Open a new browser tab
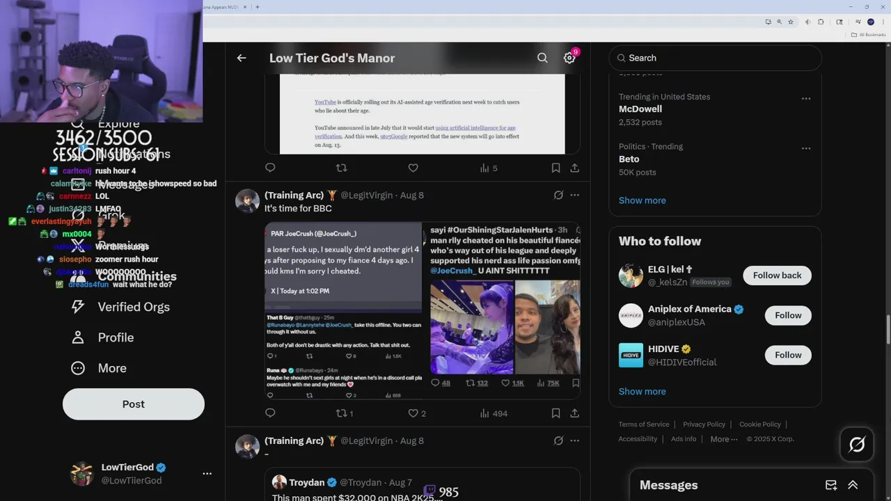The image size is (891, 501). click(x=258, y=7)
